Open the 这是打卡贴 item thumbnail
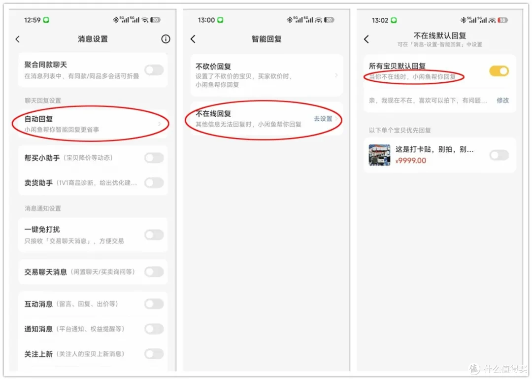The width and height of the screenshot is (532, 380). (379, 155)
